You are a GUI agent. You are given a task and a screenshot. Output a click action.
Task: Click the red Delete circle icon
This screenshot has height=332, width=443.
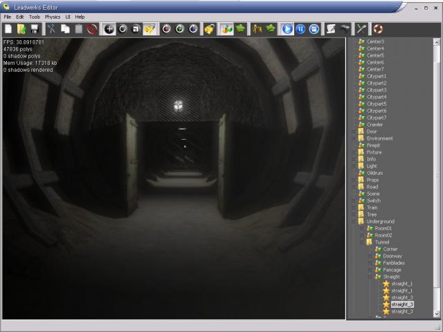click(91, 29)
